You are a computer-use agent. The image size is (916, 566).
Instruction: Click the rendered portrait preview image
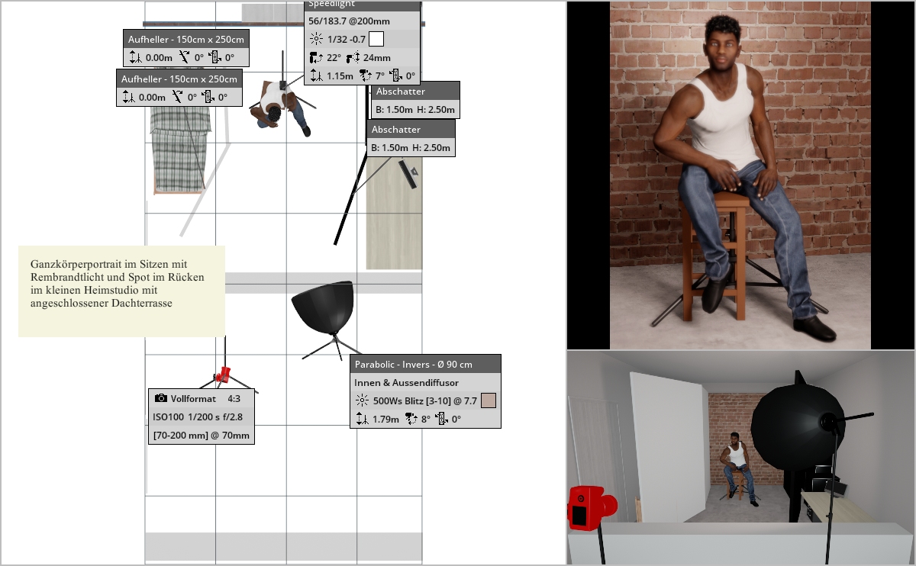[740, 175]
